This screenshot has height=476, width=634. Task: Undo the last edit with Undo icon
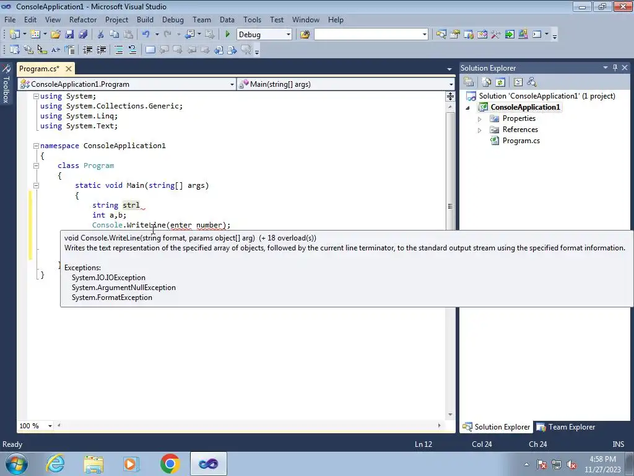(x=146, y=35)
